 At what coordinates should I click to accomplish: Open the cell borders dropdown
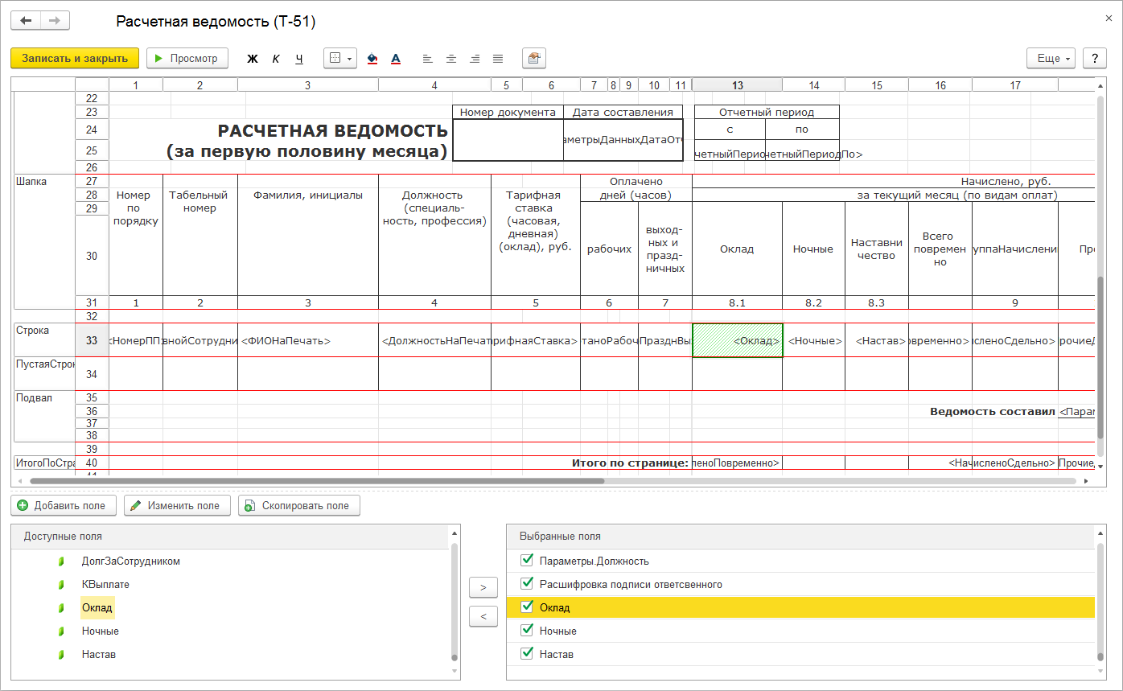click(340, 59)
